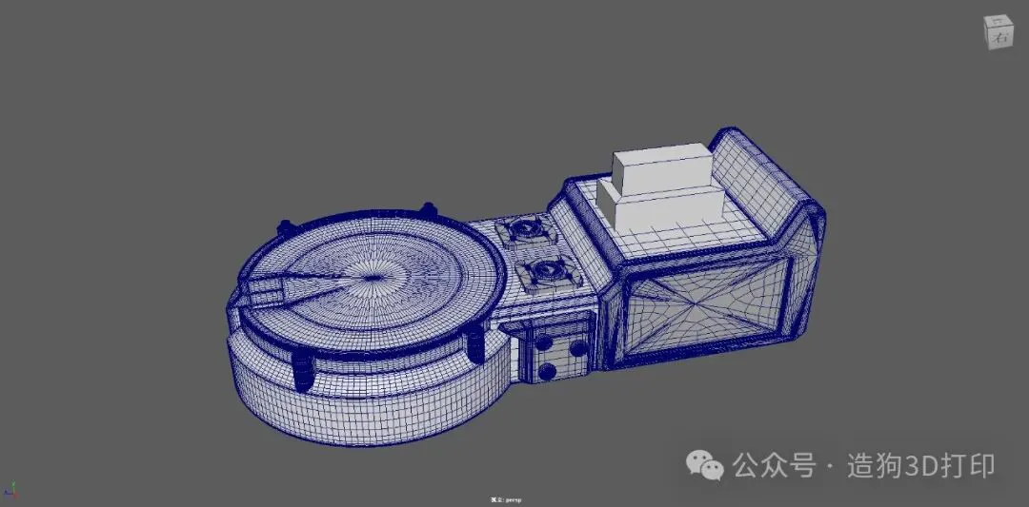Select the upper-left round knob on small panel
The image size is (1029, 507).
pyautogui.click(x=543, y=343)
